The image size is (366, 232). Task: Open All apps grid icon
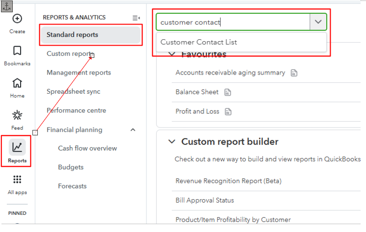coord(17,180)
